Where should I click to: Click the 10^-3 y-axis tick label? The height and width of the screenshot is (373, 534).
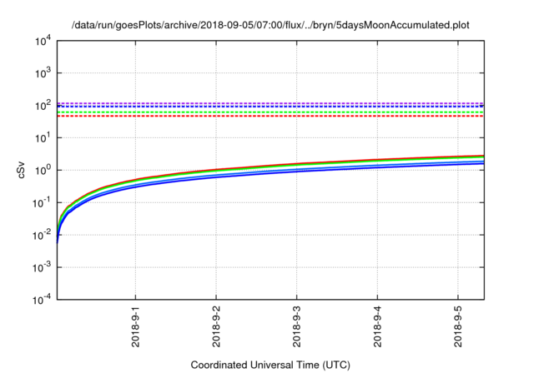coord(42,268)
